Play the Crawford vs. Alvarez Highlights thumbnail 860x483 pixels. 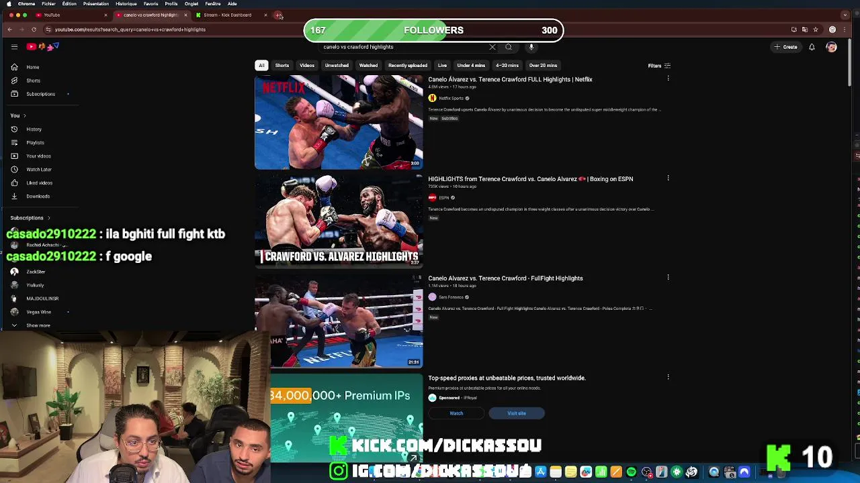339,221
